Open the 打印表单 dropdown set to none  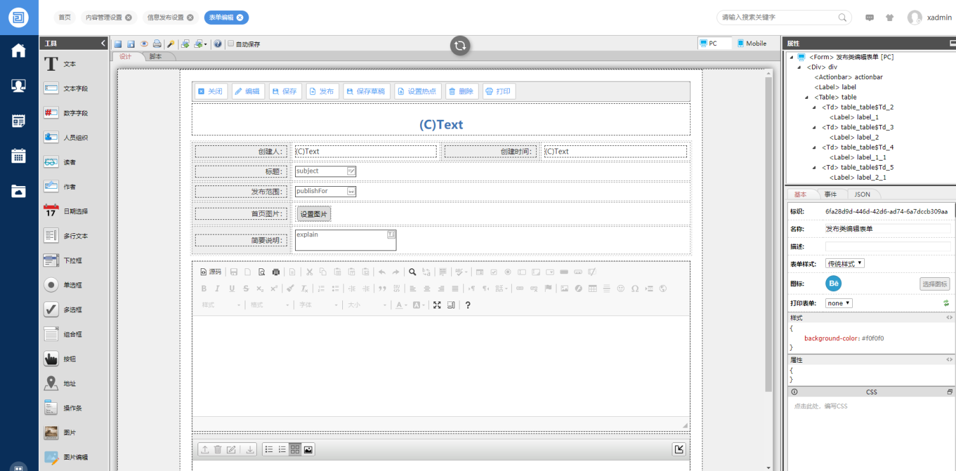click(839, 303)
